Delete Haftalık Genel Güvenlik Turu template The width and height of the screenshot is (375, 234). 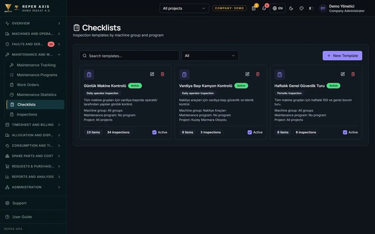[353, 74]
